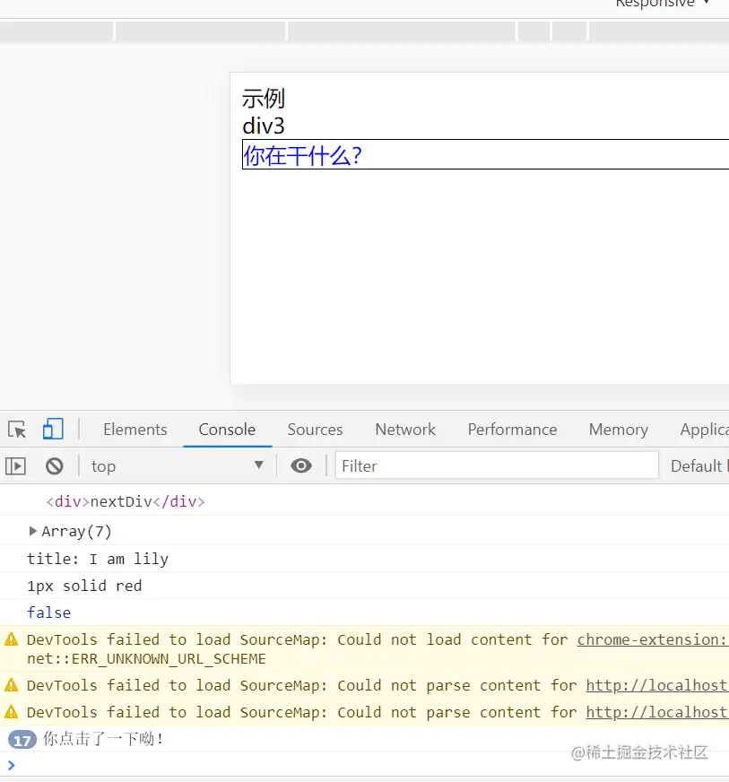This screenshot has width=729, height=782.
Task: Click the 你点击了一下呦 log message
Action: (x=103, y=739)
